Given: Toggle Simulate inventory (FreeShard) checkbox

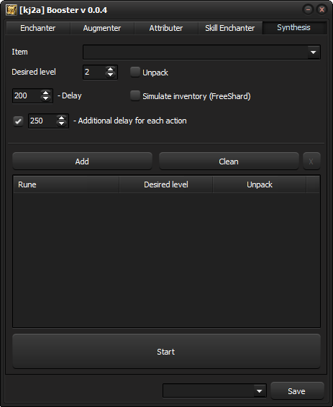Looking at the screenshot, I should click(135, 95).
